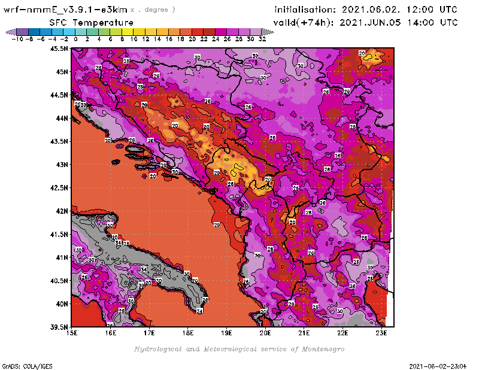Click the -10 tick label under colorbar
Viewport: 479px width, 370px height.
[17, 39]
